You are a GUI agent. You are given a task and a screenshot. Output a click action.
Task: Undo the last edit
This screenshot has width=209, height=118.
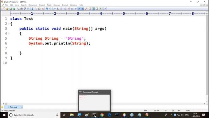pos(47,9)
